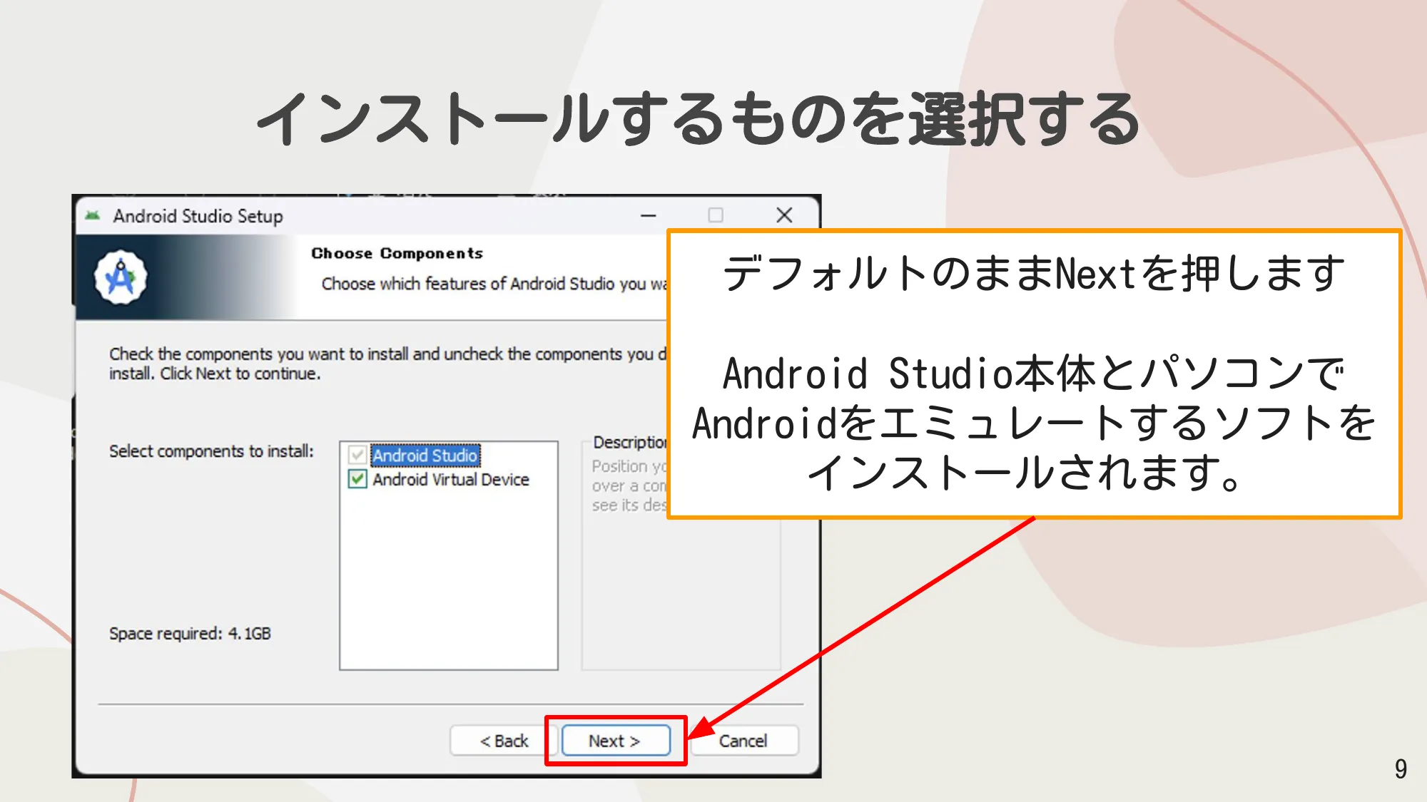This screenshot has width=1427, height=802.
Task: Click the slide page number 9
Action: click(1401, 768)
